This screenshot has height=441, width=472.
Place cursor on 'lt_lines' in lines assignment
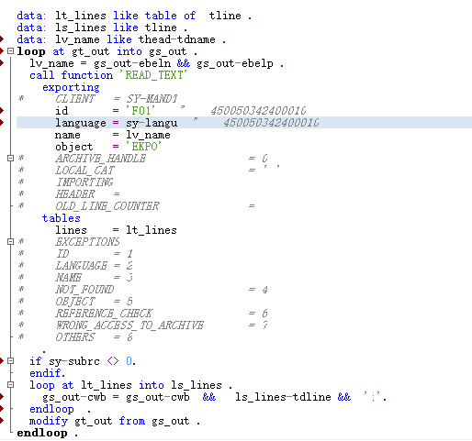click(152, 230)
